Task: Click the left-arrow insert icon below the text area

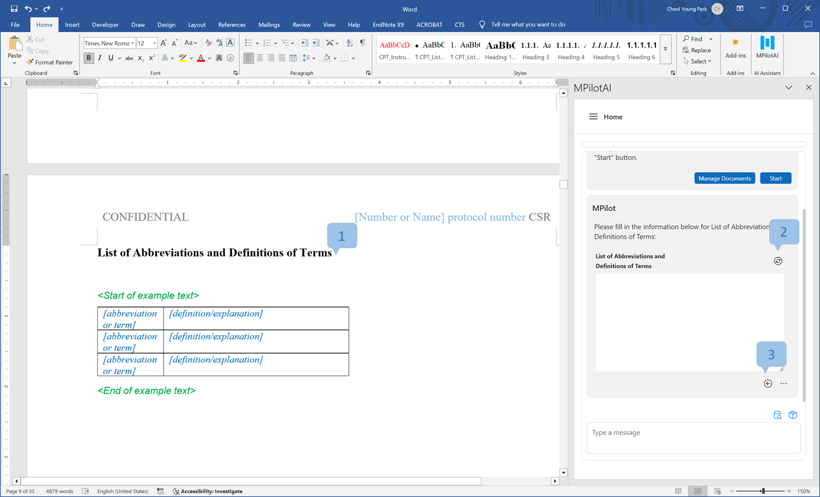Action: point(768,384)
